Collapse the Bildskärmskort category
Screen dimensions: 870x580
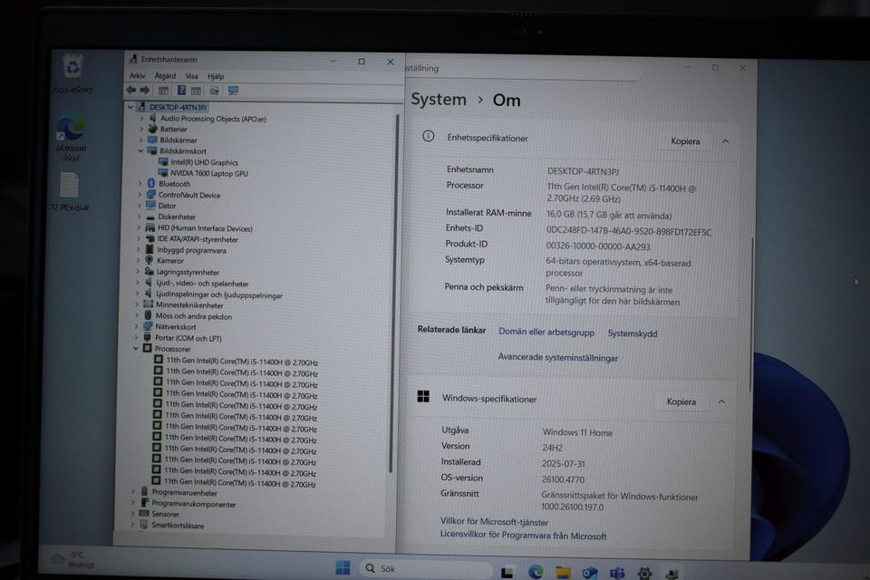pyautogui.click(x=140, y=151)
